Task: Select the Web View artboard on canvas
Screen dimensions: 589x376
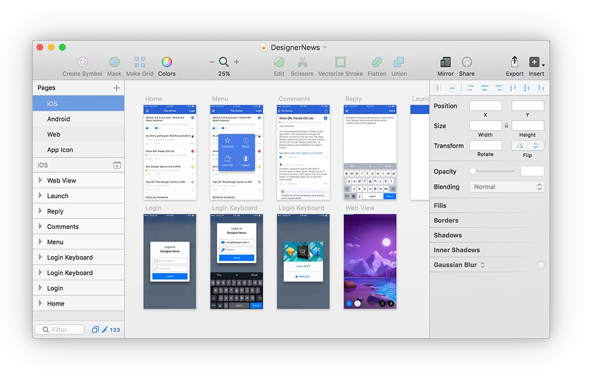Action: (x=370, y=262)
